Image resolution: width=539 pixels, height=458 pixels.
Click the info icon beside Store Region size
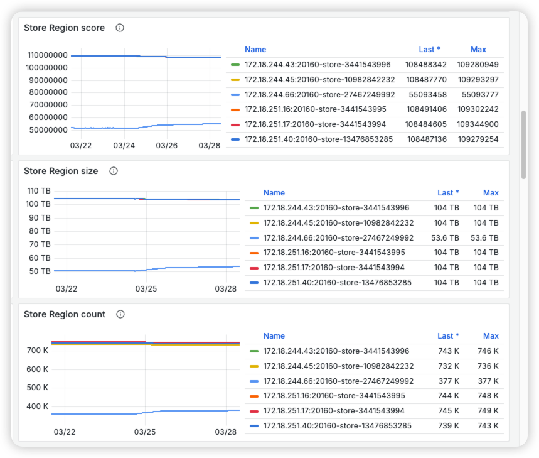[113, 171]
